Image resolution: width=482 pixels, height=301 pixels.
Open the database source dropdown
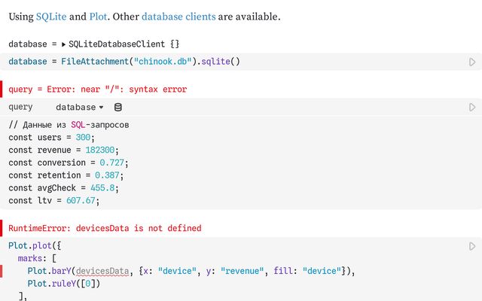pos(79,108)
